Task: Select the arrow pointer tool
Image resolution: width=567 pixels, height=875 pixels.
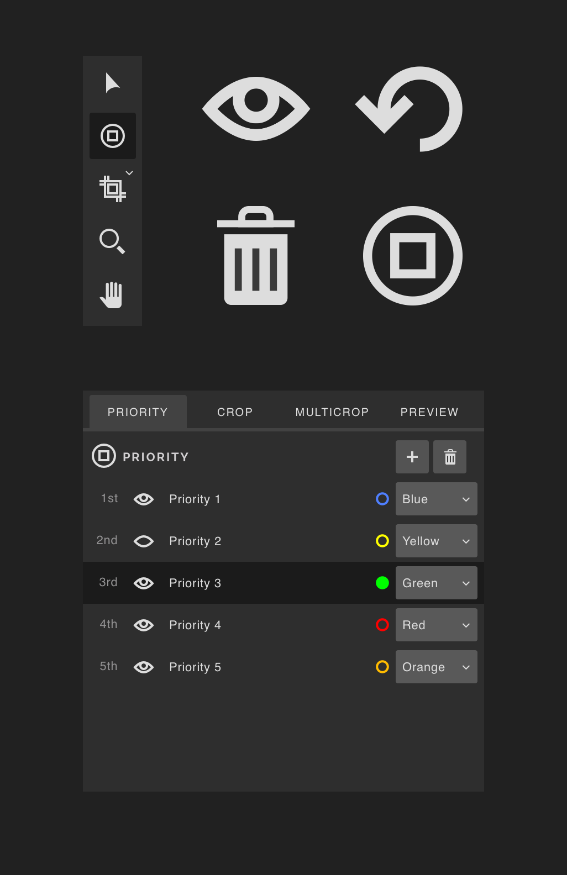Action: 113,83
